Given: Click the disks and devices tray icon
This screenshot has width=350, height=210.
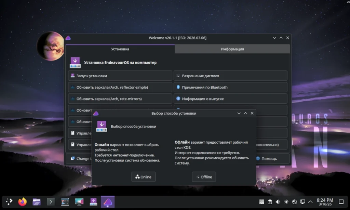Looking at the screenshot, I should [294, 202].
